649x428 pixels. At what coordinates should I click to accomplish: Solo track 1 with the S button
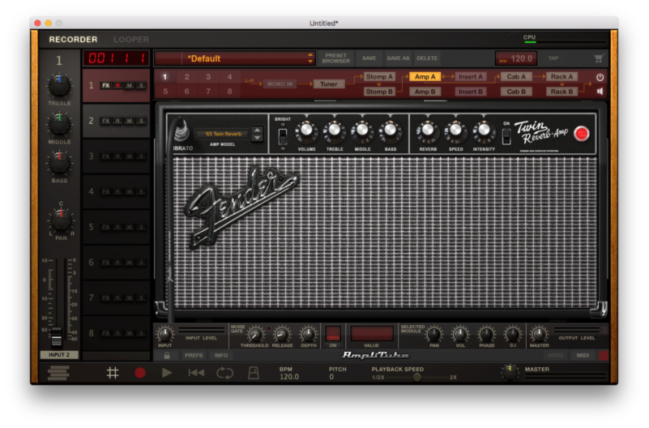coord(142,86)
